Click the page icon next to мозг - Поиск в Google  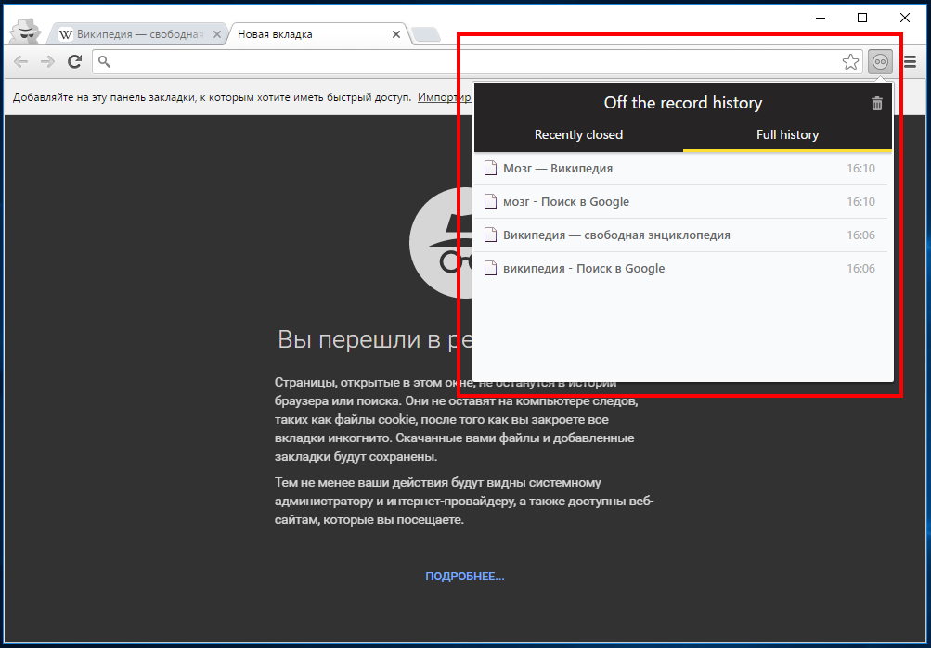click(490, 201)
